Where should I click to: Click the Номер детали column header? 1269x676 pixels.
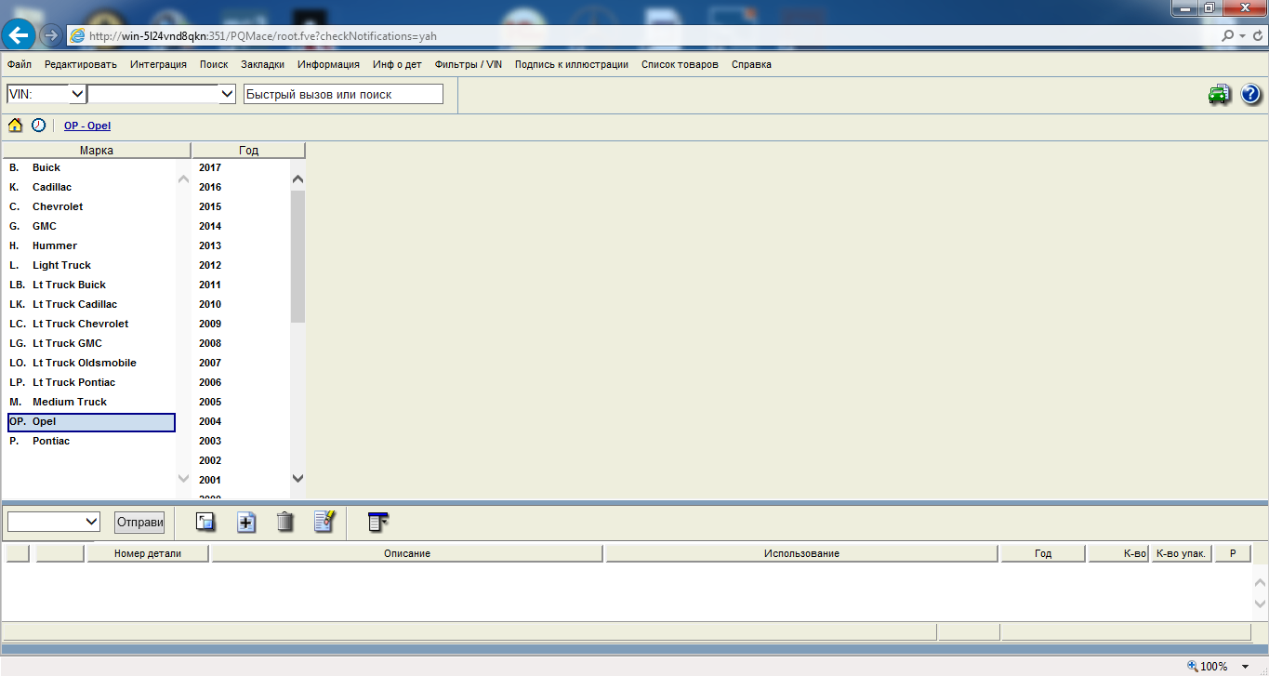[148, 553]
